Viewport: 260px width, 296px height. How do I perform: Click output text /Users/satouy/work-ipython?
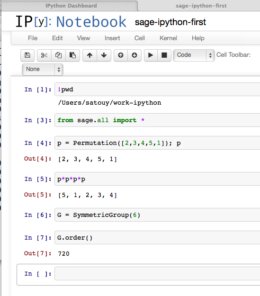[110, 103]
